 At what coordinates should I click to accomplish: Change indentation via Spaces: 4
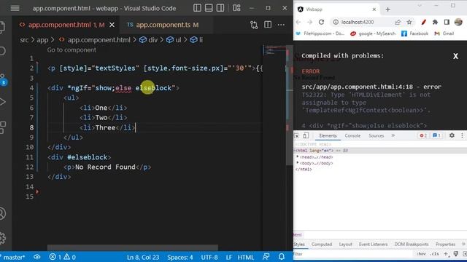coord(180,257)
